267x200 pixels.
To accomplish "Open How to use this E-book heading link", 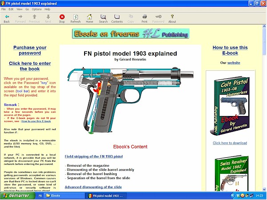I will tap(230, 50).
